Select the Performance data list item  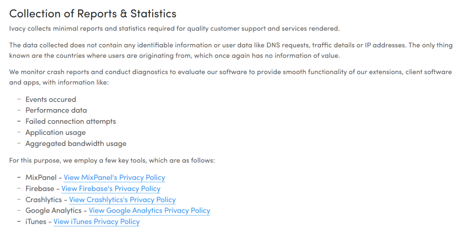56,110
